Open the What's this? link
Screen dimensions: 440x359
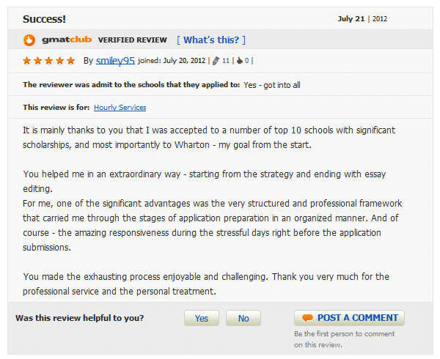tap(211, 40)
